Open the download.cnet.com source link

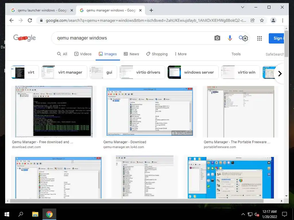(26, 147)
